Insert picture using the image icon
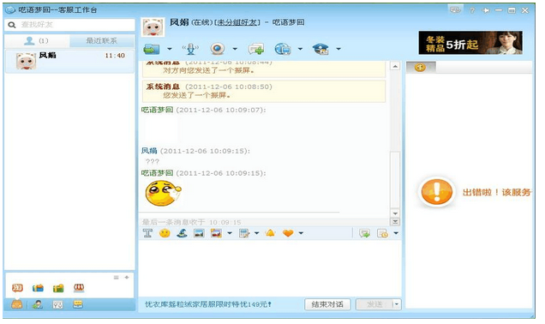This screenshot has width=545, height=324. (x=199, y=233)
